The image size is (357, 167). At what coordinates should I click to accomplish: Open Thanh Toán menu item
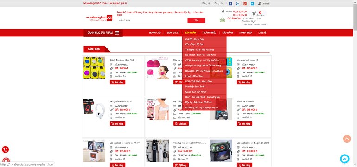[245, 33]
